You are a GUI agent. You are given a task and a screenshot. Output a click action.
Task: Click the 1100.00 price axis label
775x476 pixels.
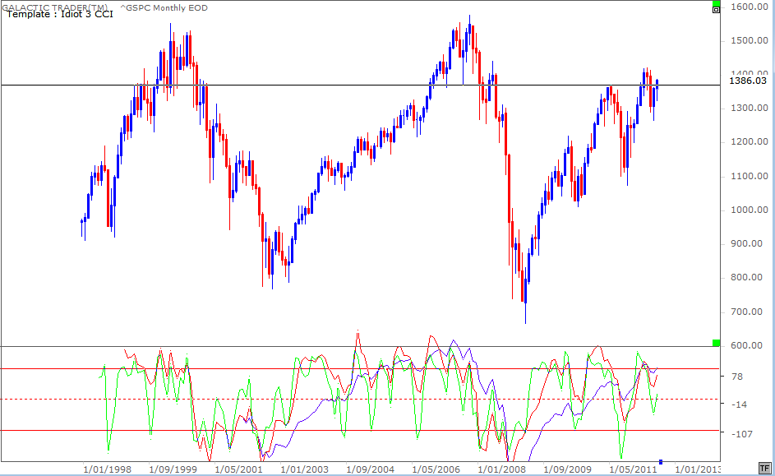tap(750, 177)
